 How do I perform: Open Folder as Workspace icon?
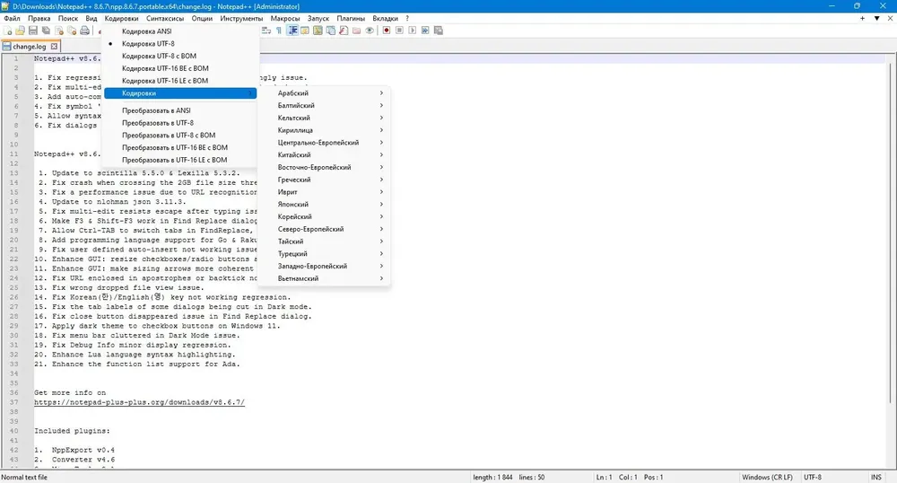[x=356, y=31]
